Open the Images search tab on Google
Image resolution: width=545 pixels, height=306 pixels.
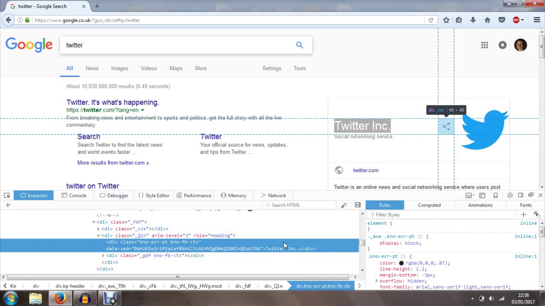pyautogui.click(x=120, y=68)
